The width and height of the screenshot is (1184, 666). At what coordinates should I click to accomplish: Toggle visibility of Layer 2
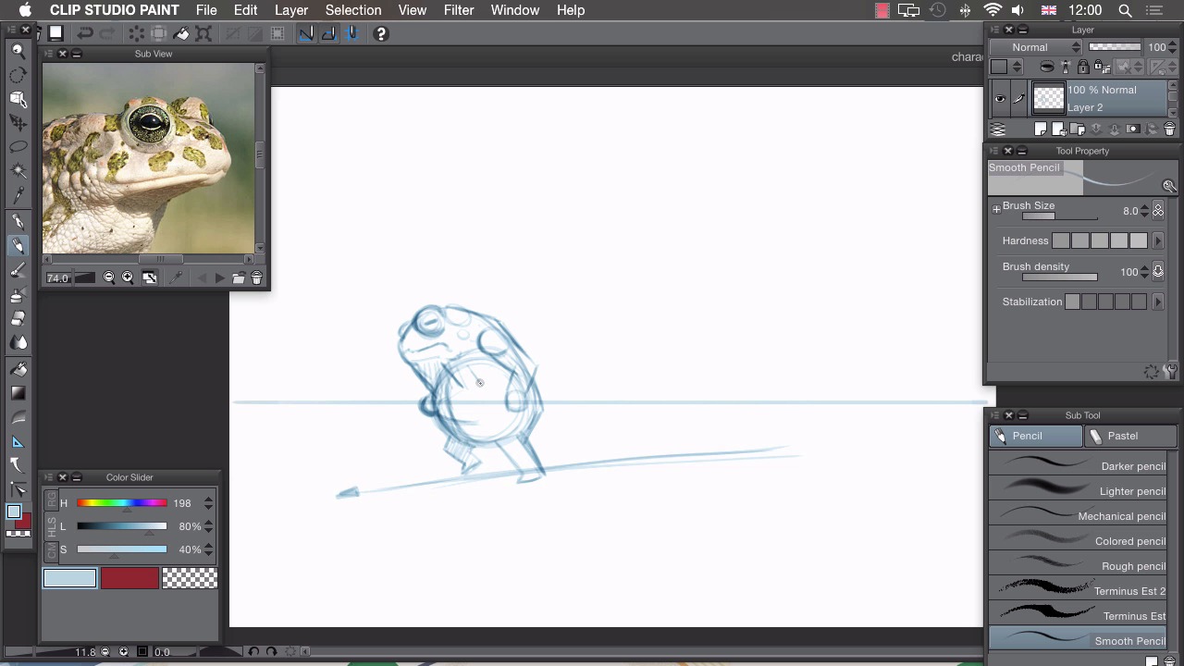click(1000, 99)
